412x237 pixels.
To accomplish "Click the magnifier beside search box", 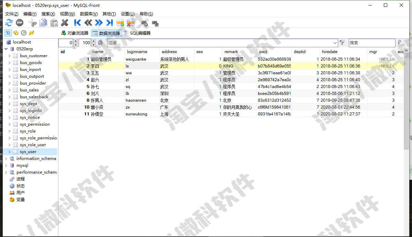I will pos(400,43).
